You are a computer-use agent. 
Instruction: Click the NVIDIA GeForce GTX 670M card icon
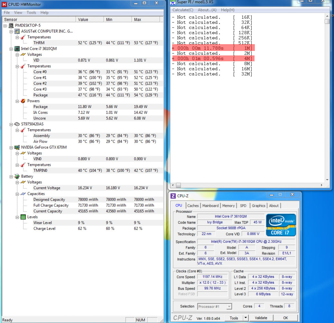[x=17, y=147]
